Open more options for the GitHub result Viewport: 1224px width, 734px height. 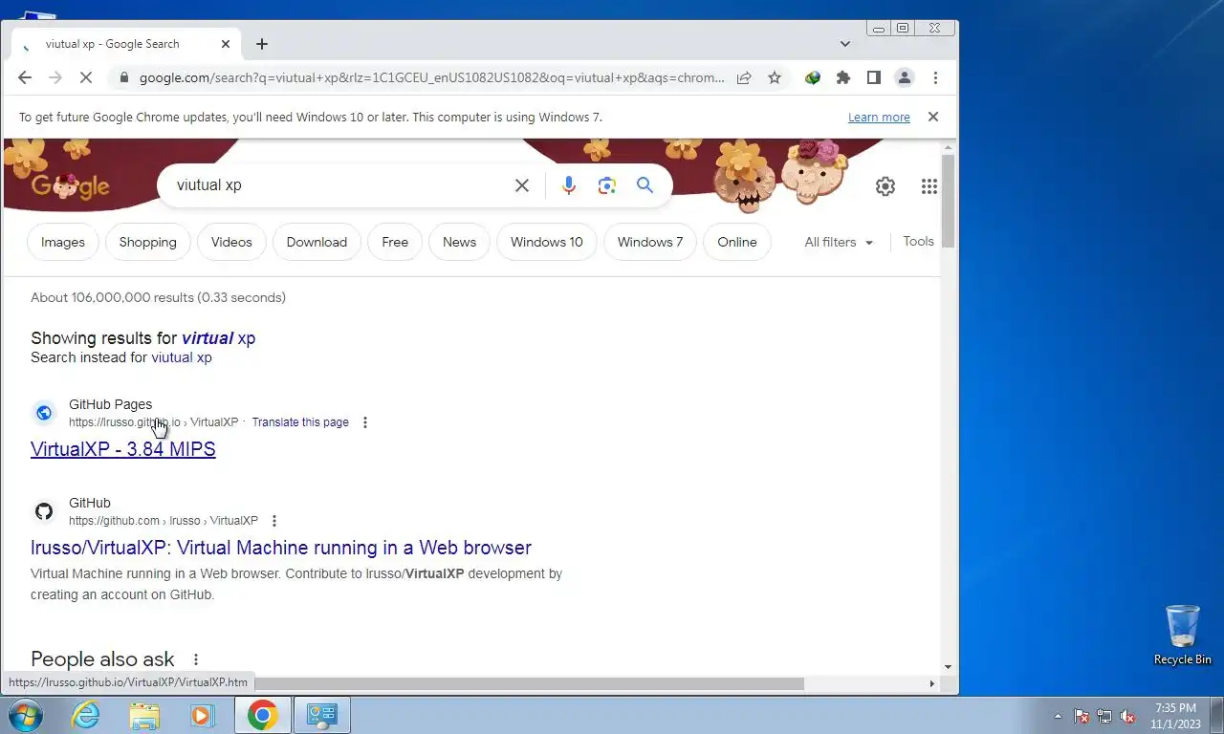click(x=274, y=521)
